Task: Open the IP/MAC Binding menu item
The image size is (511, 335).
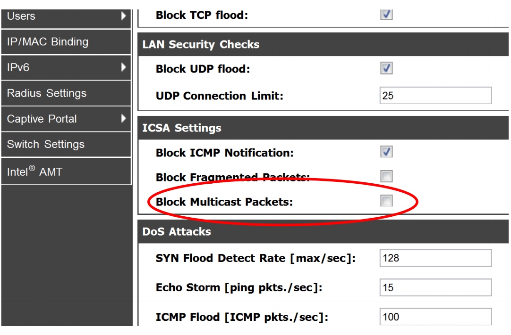Action: point(48,42)
